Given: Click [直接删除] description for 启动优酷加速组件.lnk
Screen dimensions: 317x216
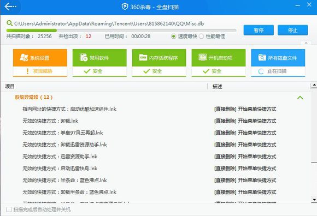Looking at the screenshot, I should tap(245, 109).
